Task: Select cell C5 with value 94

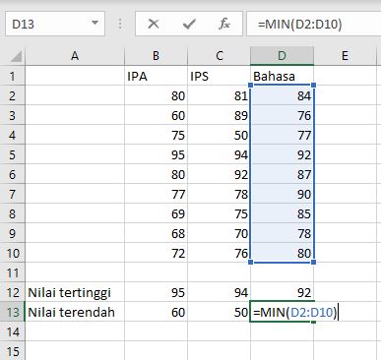Action: [x=219, y=154]
